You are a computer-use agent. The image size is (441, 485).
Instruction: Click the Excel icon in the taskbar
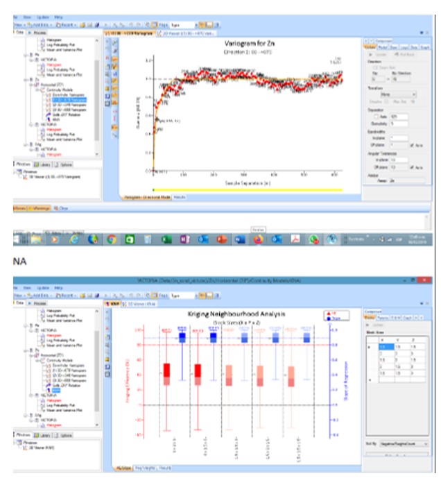click(x=166, y=239)
